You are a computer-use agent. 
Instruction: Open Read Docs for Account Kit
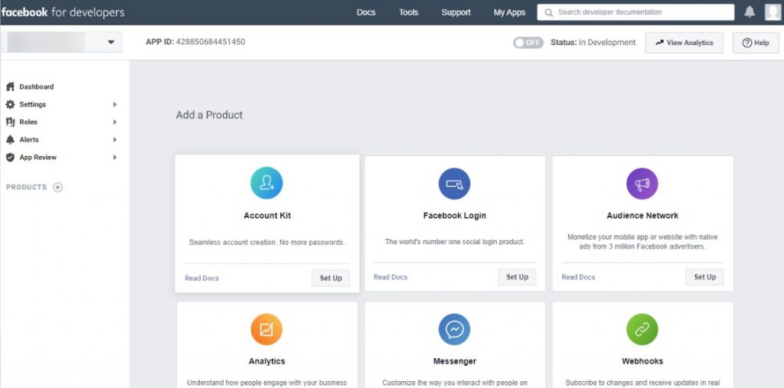coord(201,278)
